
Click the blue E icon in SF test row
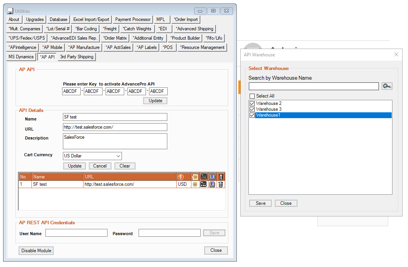(212, 184)
